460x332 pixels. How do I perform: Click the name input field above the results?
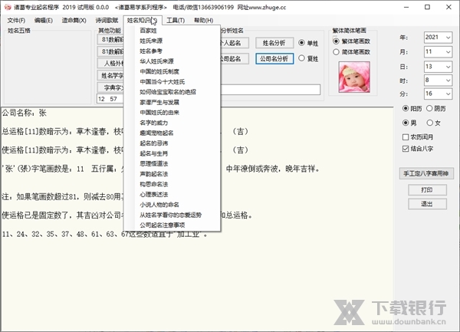point(270,90)
